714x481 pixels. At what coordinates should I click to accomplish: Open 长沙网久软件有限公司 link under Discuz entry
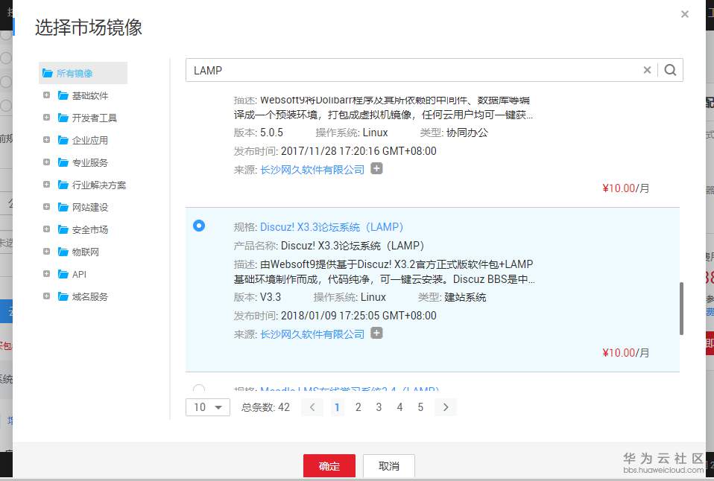[312, 334]
